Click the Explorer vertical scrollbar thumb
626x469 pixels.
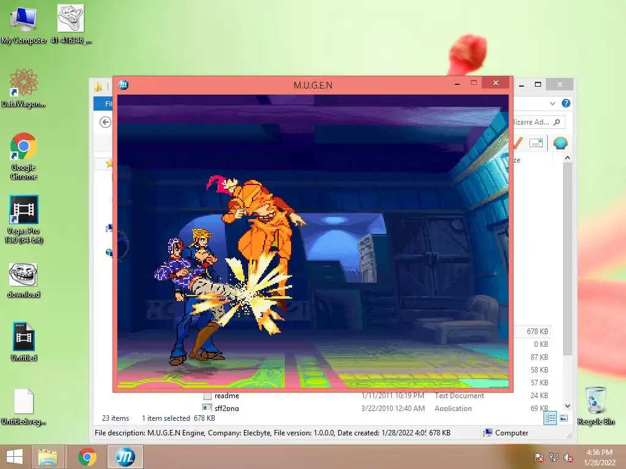tap(567, 259)
